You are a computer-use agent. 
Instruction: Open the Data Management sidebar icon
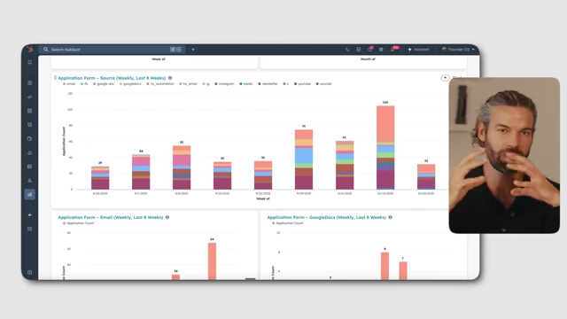pyautogui.click(x=29, y=167)
